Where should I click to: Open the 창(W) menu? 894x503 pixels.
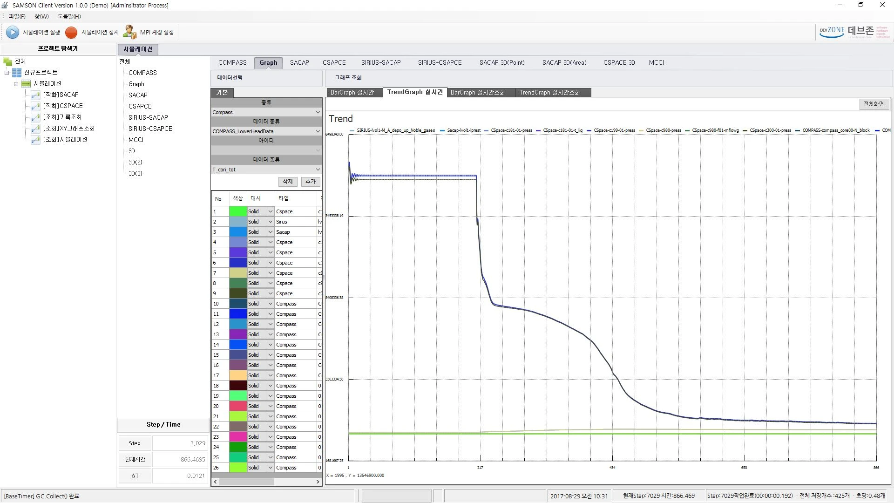coord(41,16)
